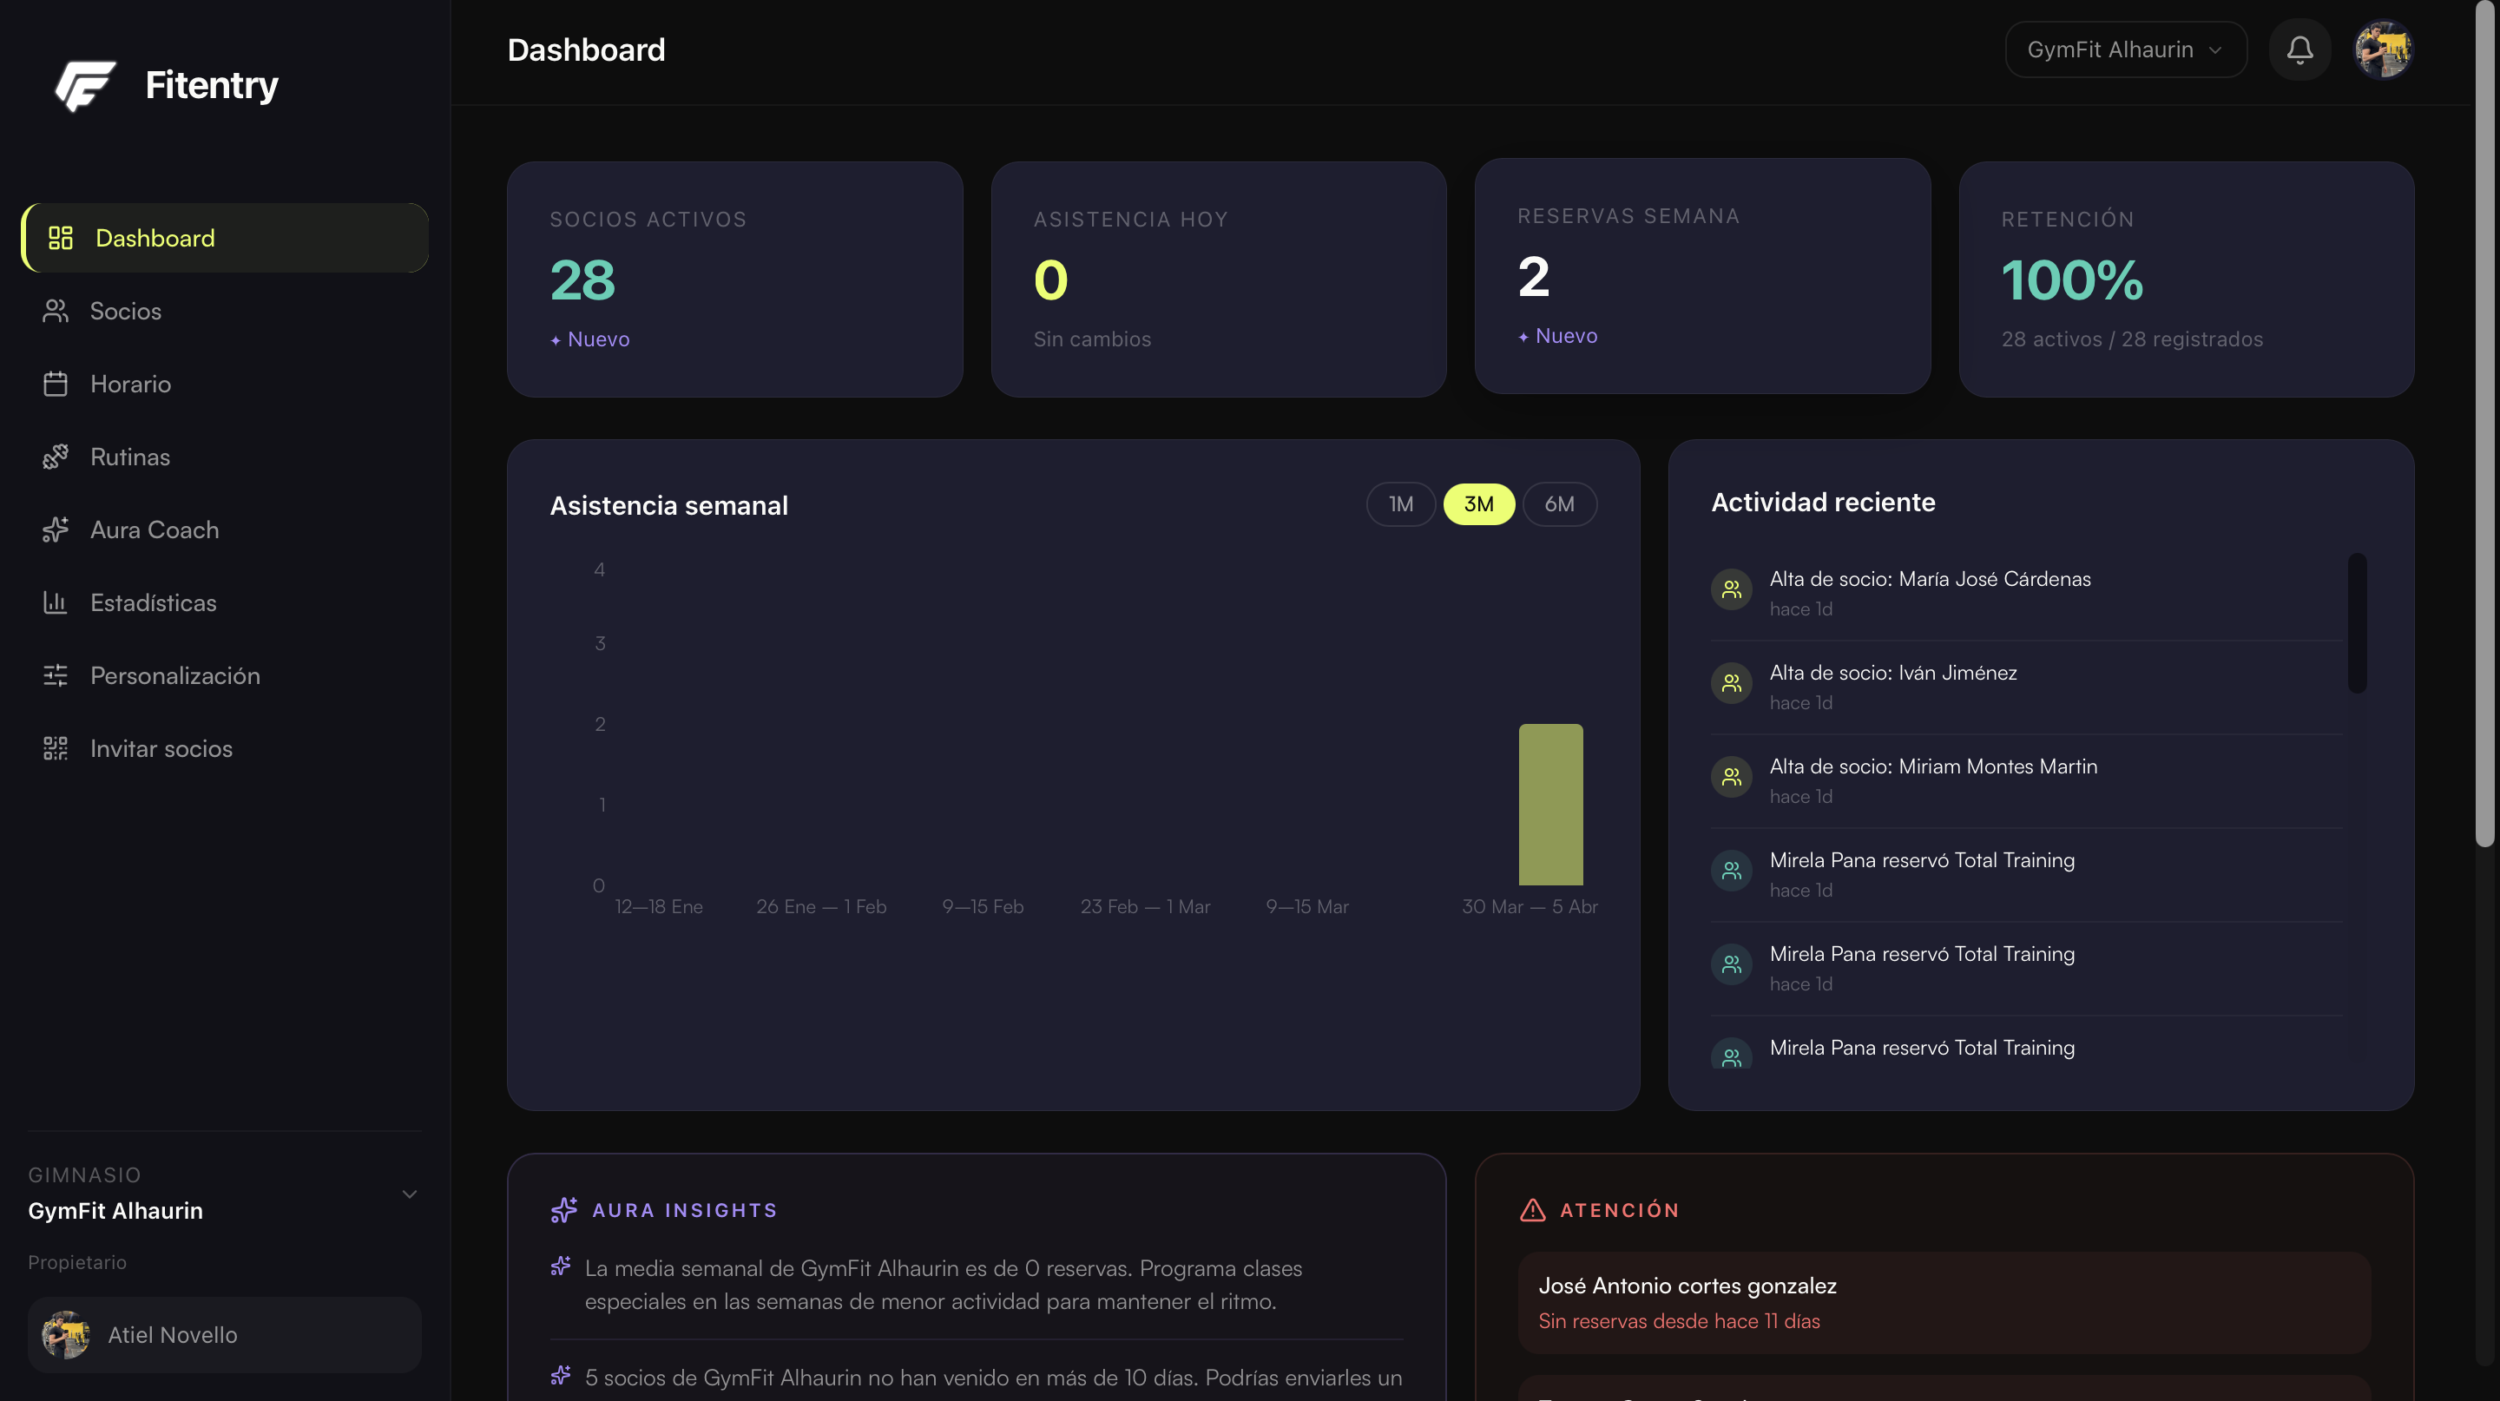Click the 30 Mar — 5 Abr bar
The width and height of the screenshot is (2500, 1401).
1549,806
